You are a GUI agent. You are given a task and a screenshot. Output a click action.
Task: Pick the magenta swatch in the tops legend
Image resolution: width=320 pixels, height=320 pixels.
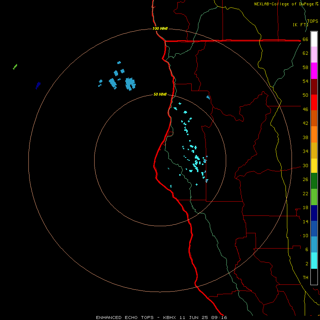[x=314, y=71]
